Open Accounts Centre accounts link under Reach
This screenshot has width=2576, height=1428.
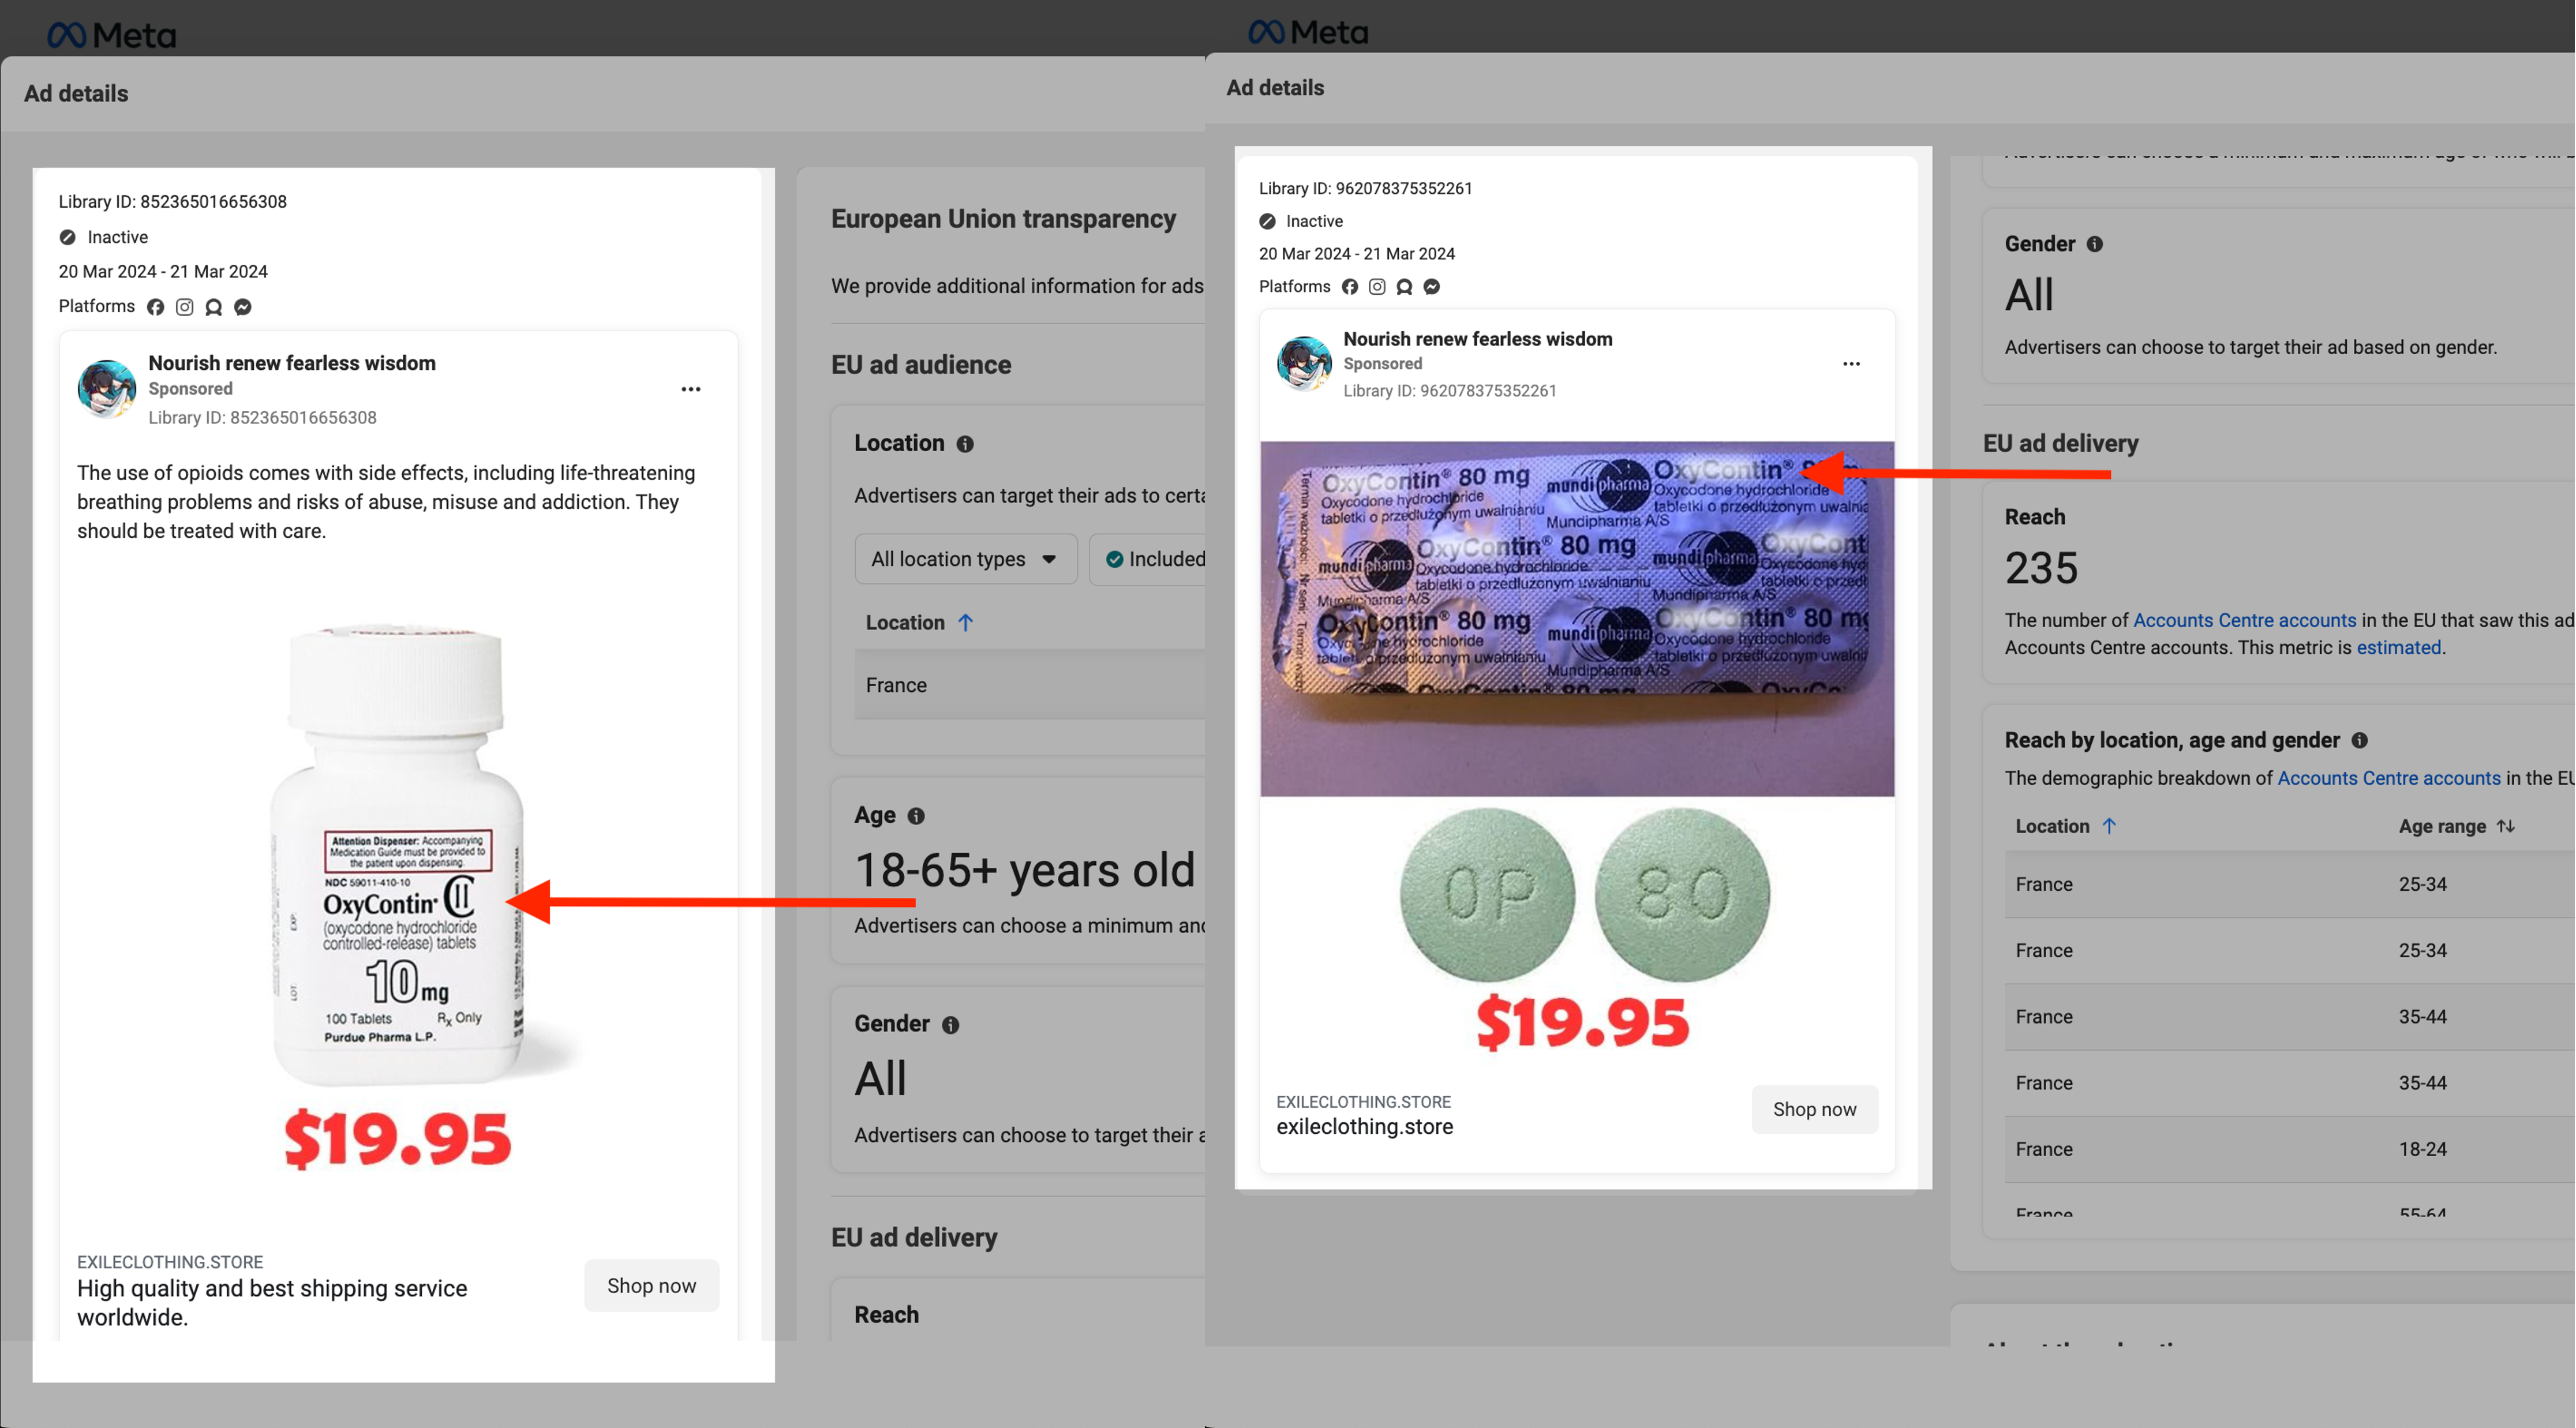point(2244,620)
